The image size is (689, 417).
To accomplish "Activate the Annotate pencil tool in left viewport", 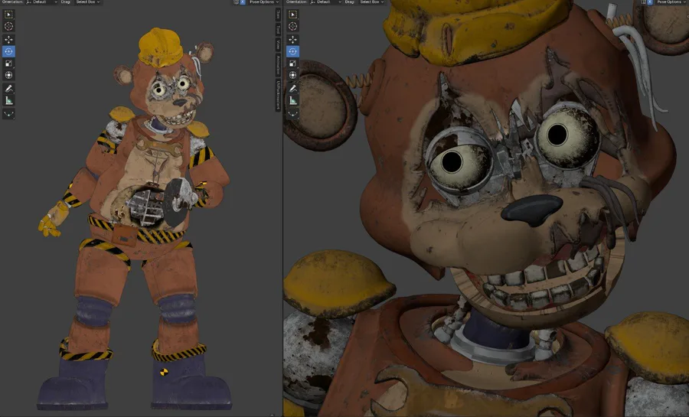I will (x=8, y=89).
